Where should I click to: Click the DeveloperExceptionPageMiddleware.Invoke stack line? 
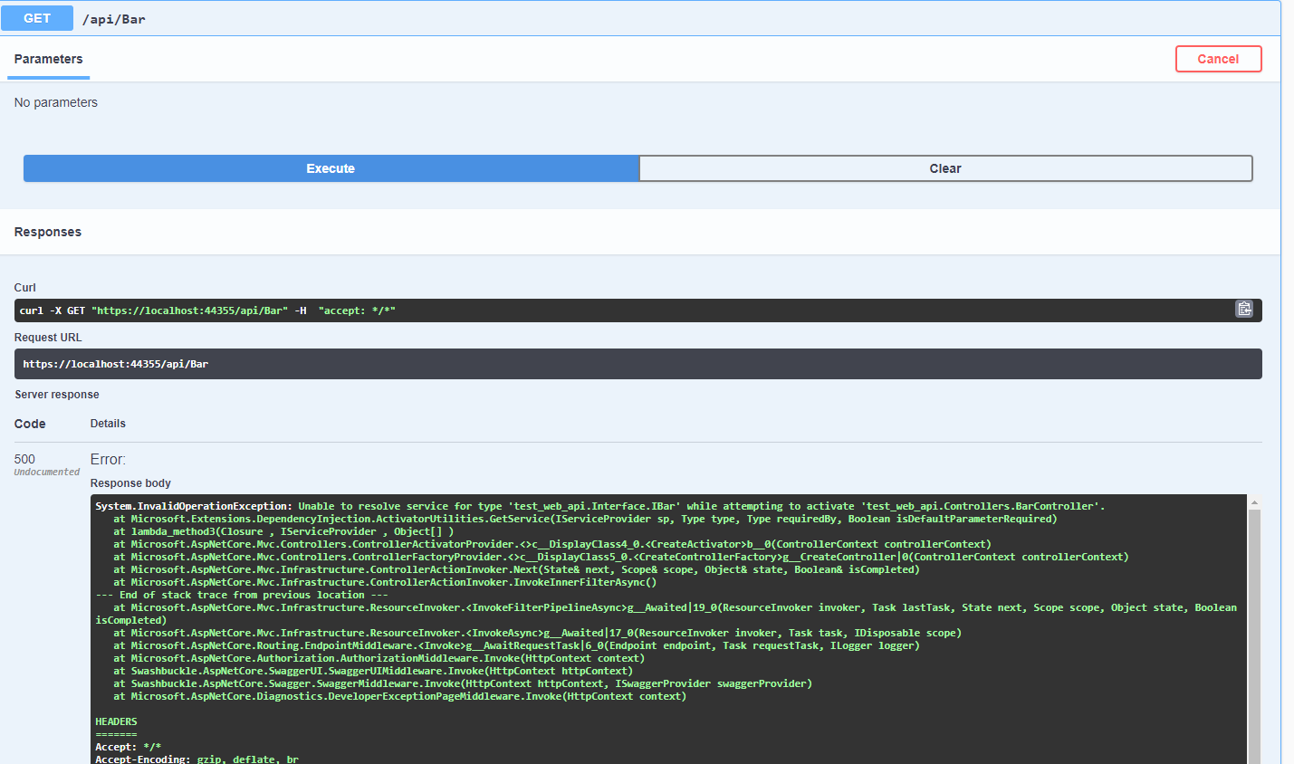(x=399, y=696)
